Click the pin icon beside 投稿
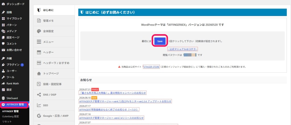This screenshot has width=291, height=125. pos(3,12)
